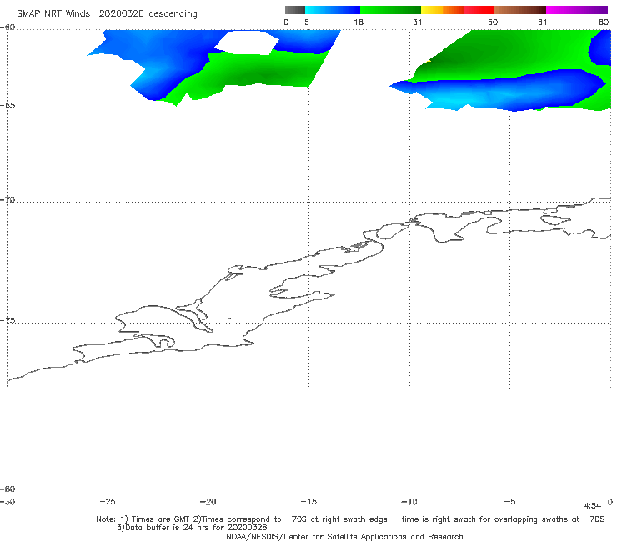Click the 'Data buffer is 24 hrs' note
617x542 pixels.
pyautogui.click(x=192, y=528)
